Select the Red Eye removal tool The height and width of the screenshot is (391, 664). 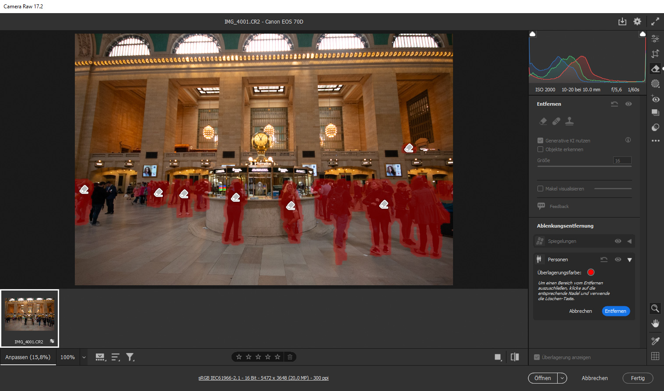[x=655, y=99]
